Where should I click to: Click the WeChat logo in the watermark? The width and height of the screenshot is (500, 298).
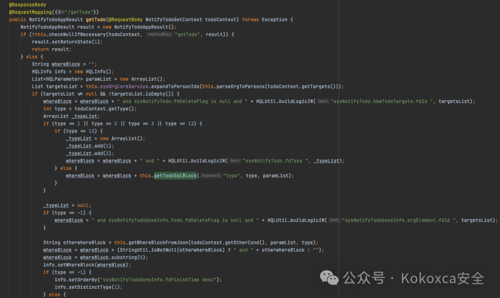pos(330,278)
